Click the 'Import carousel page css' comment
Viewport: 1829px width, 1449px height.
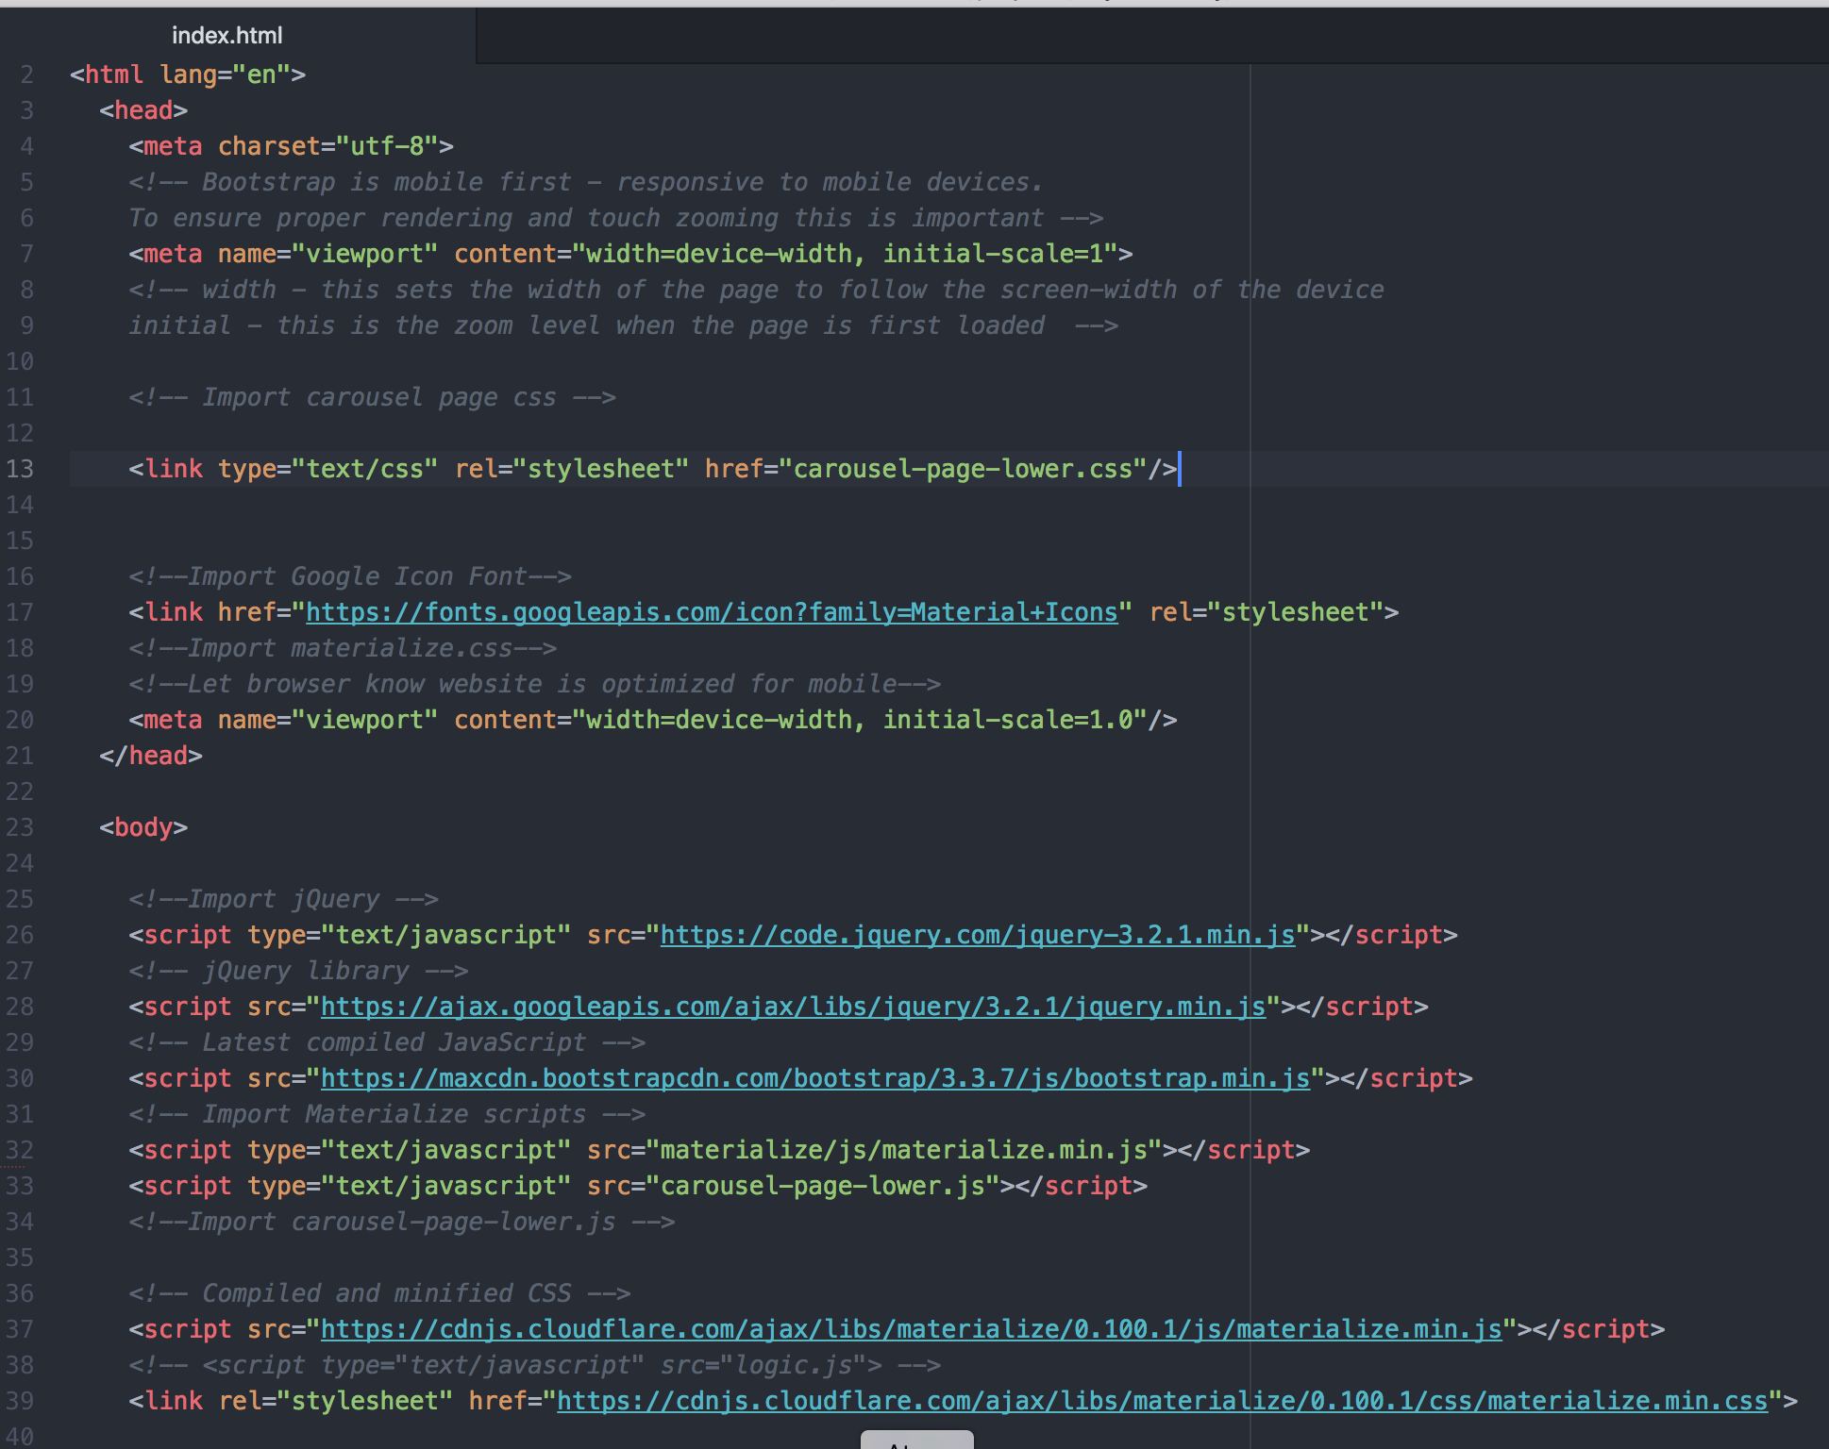coord(372,398)
